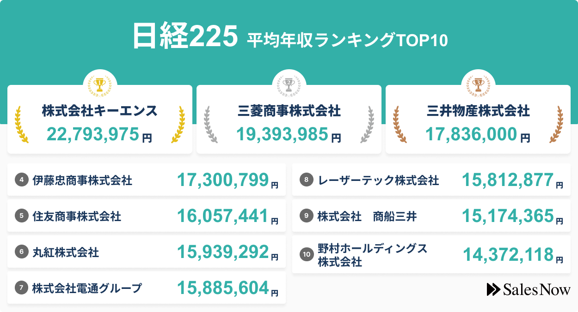
Task: Click the レーザーテック株式会社 row label
Action: [379, 180]
